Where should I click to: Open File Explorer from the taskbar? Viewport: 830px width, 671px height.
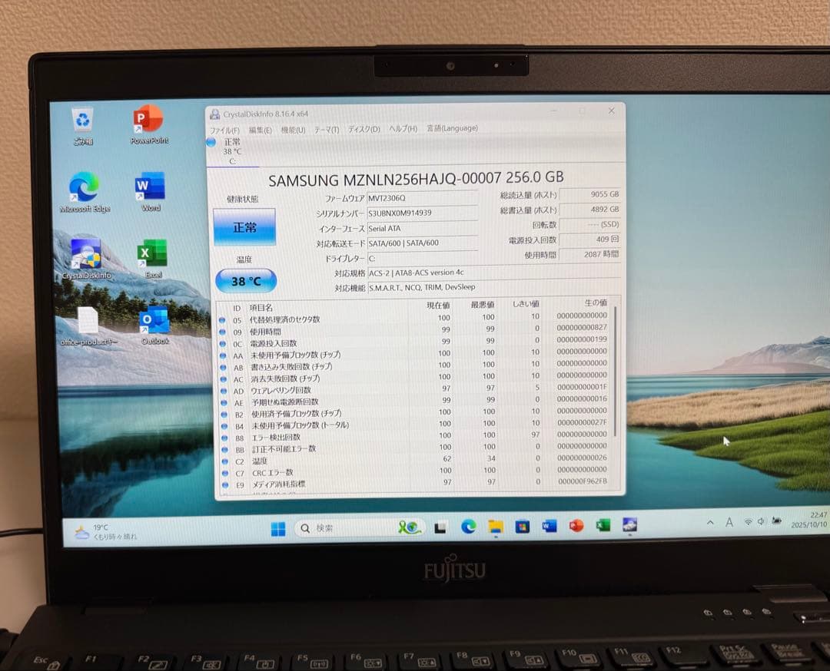(x=495, y=527)
